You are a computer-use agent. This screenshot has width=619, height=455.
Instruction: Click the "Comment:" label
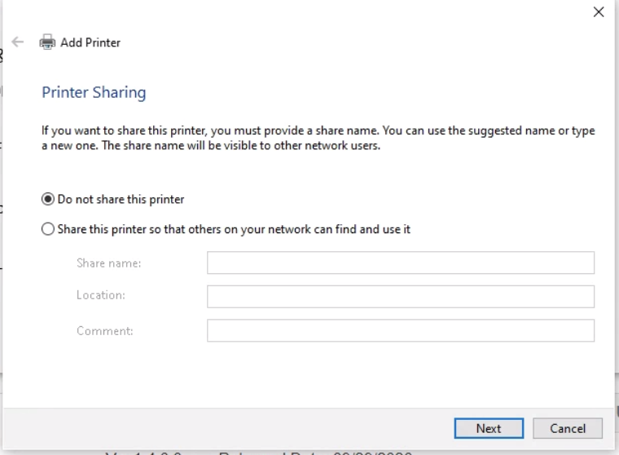pos(104,331)
